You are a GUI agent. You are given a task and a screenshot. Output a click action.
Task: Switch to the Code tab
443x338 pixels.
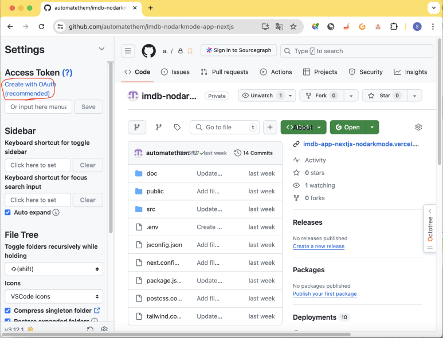[138, 72]
